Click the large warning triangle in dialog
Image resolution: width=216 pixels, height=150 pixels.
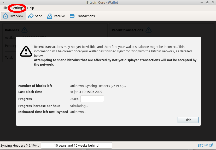(26, 51)
